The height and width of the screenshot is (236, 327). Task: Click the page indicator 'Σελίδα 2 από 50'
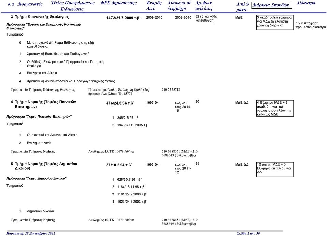248,233
